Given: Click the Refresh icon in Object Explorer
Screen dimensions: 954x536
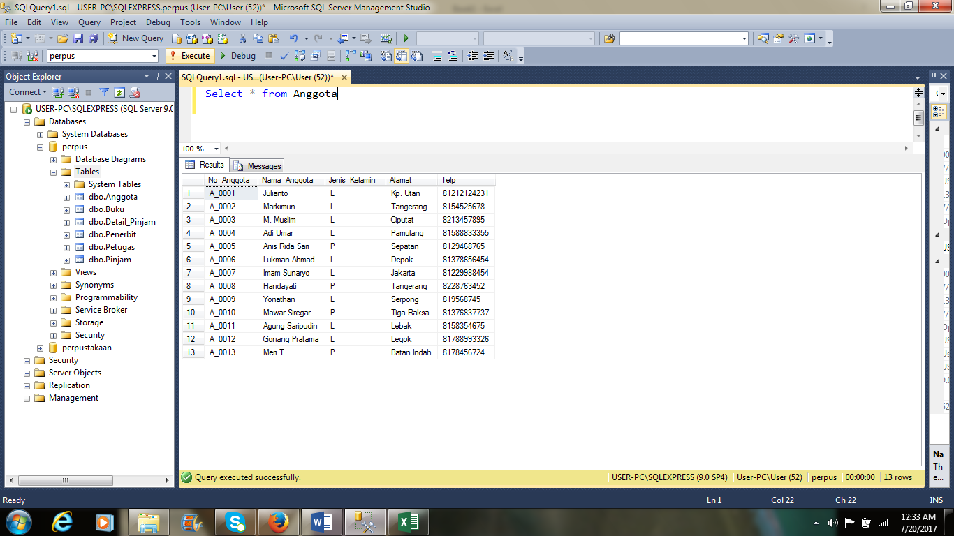Looking at the screenshot, I should [x=119, y=91].
